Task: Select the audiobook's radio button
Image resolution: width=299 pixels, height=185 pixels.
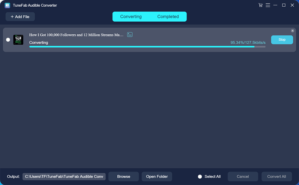Action: click(8, 40)
